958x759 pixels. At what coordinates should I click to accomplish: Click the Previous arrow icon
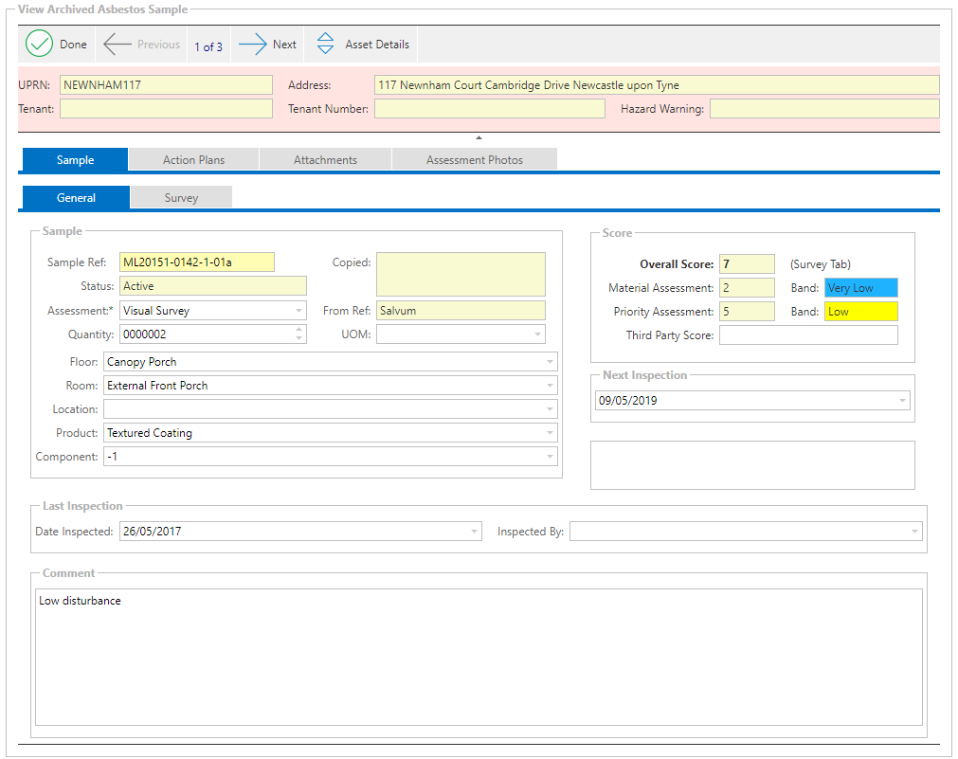click(117, 45)
